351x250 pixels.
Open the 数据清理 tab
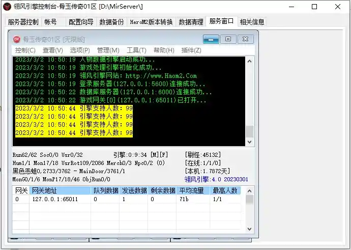coord(191,22)
